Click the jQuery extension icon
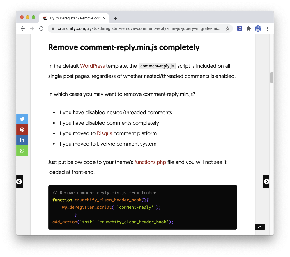This screenshot has height=257, width=290. point(239,28)
